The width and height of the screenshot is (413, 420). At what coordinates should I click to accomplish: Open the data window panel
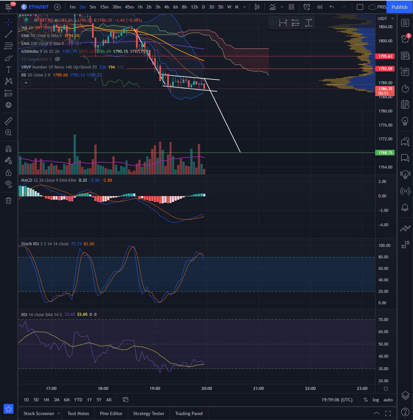click(405, 72)
